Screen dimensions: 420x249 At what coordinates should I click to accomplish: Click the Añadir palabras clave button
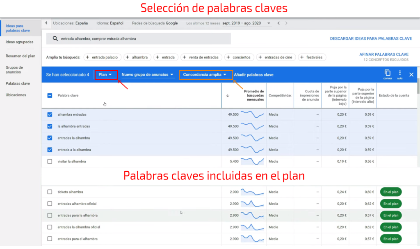(x=255, y=74)
